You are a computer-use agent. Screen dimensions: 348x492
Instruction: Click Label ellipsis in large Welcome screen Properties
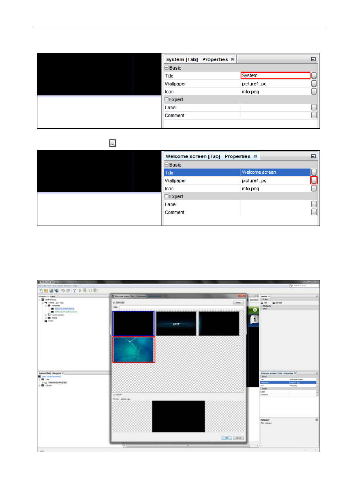tap(314, 204)
